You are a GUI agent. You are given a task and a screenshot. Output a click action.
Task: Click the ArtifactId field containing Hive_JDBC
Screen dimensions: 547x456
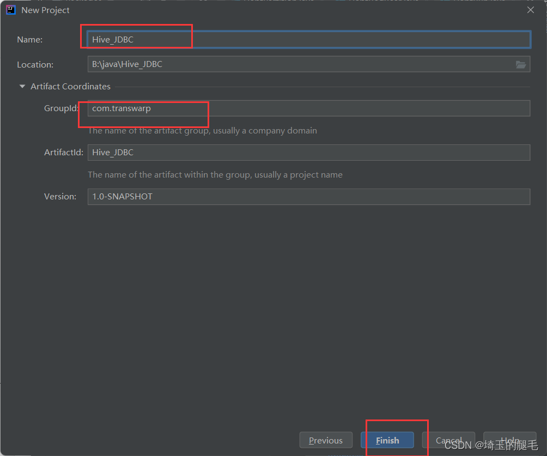pyautogui.click(x=272, y=152)
